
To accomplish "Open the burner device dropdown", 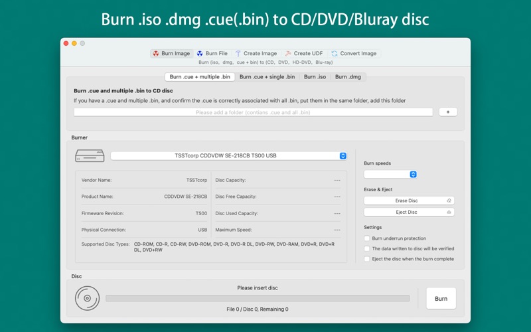I will (x=228, y=155).
